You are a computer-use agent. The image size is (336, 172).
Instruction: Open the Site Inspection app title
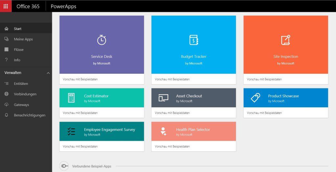point(286,57)
